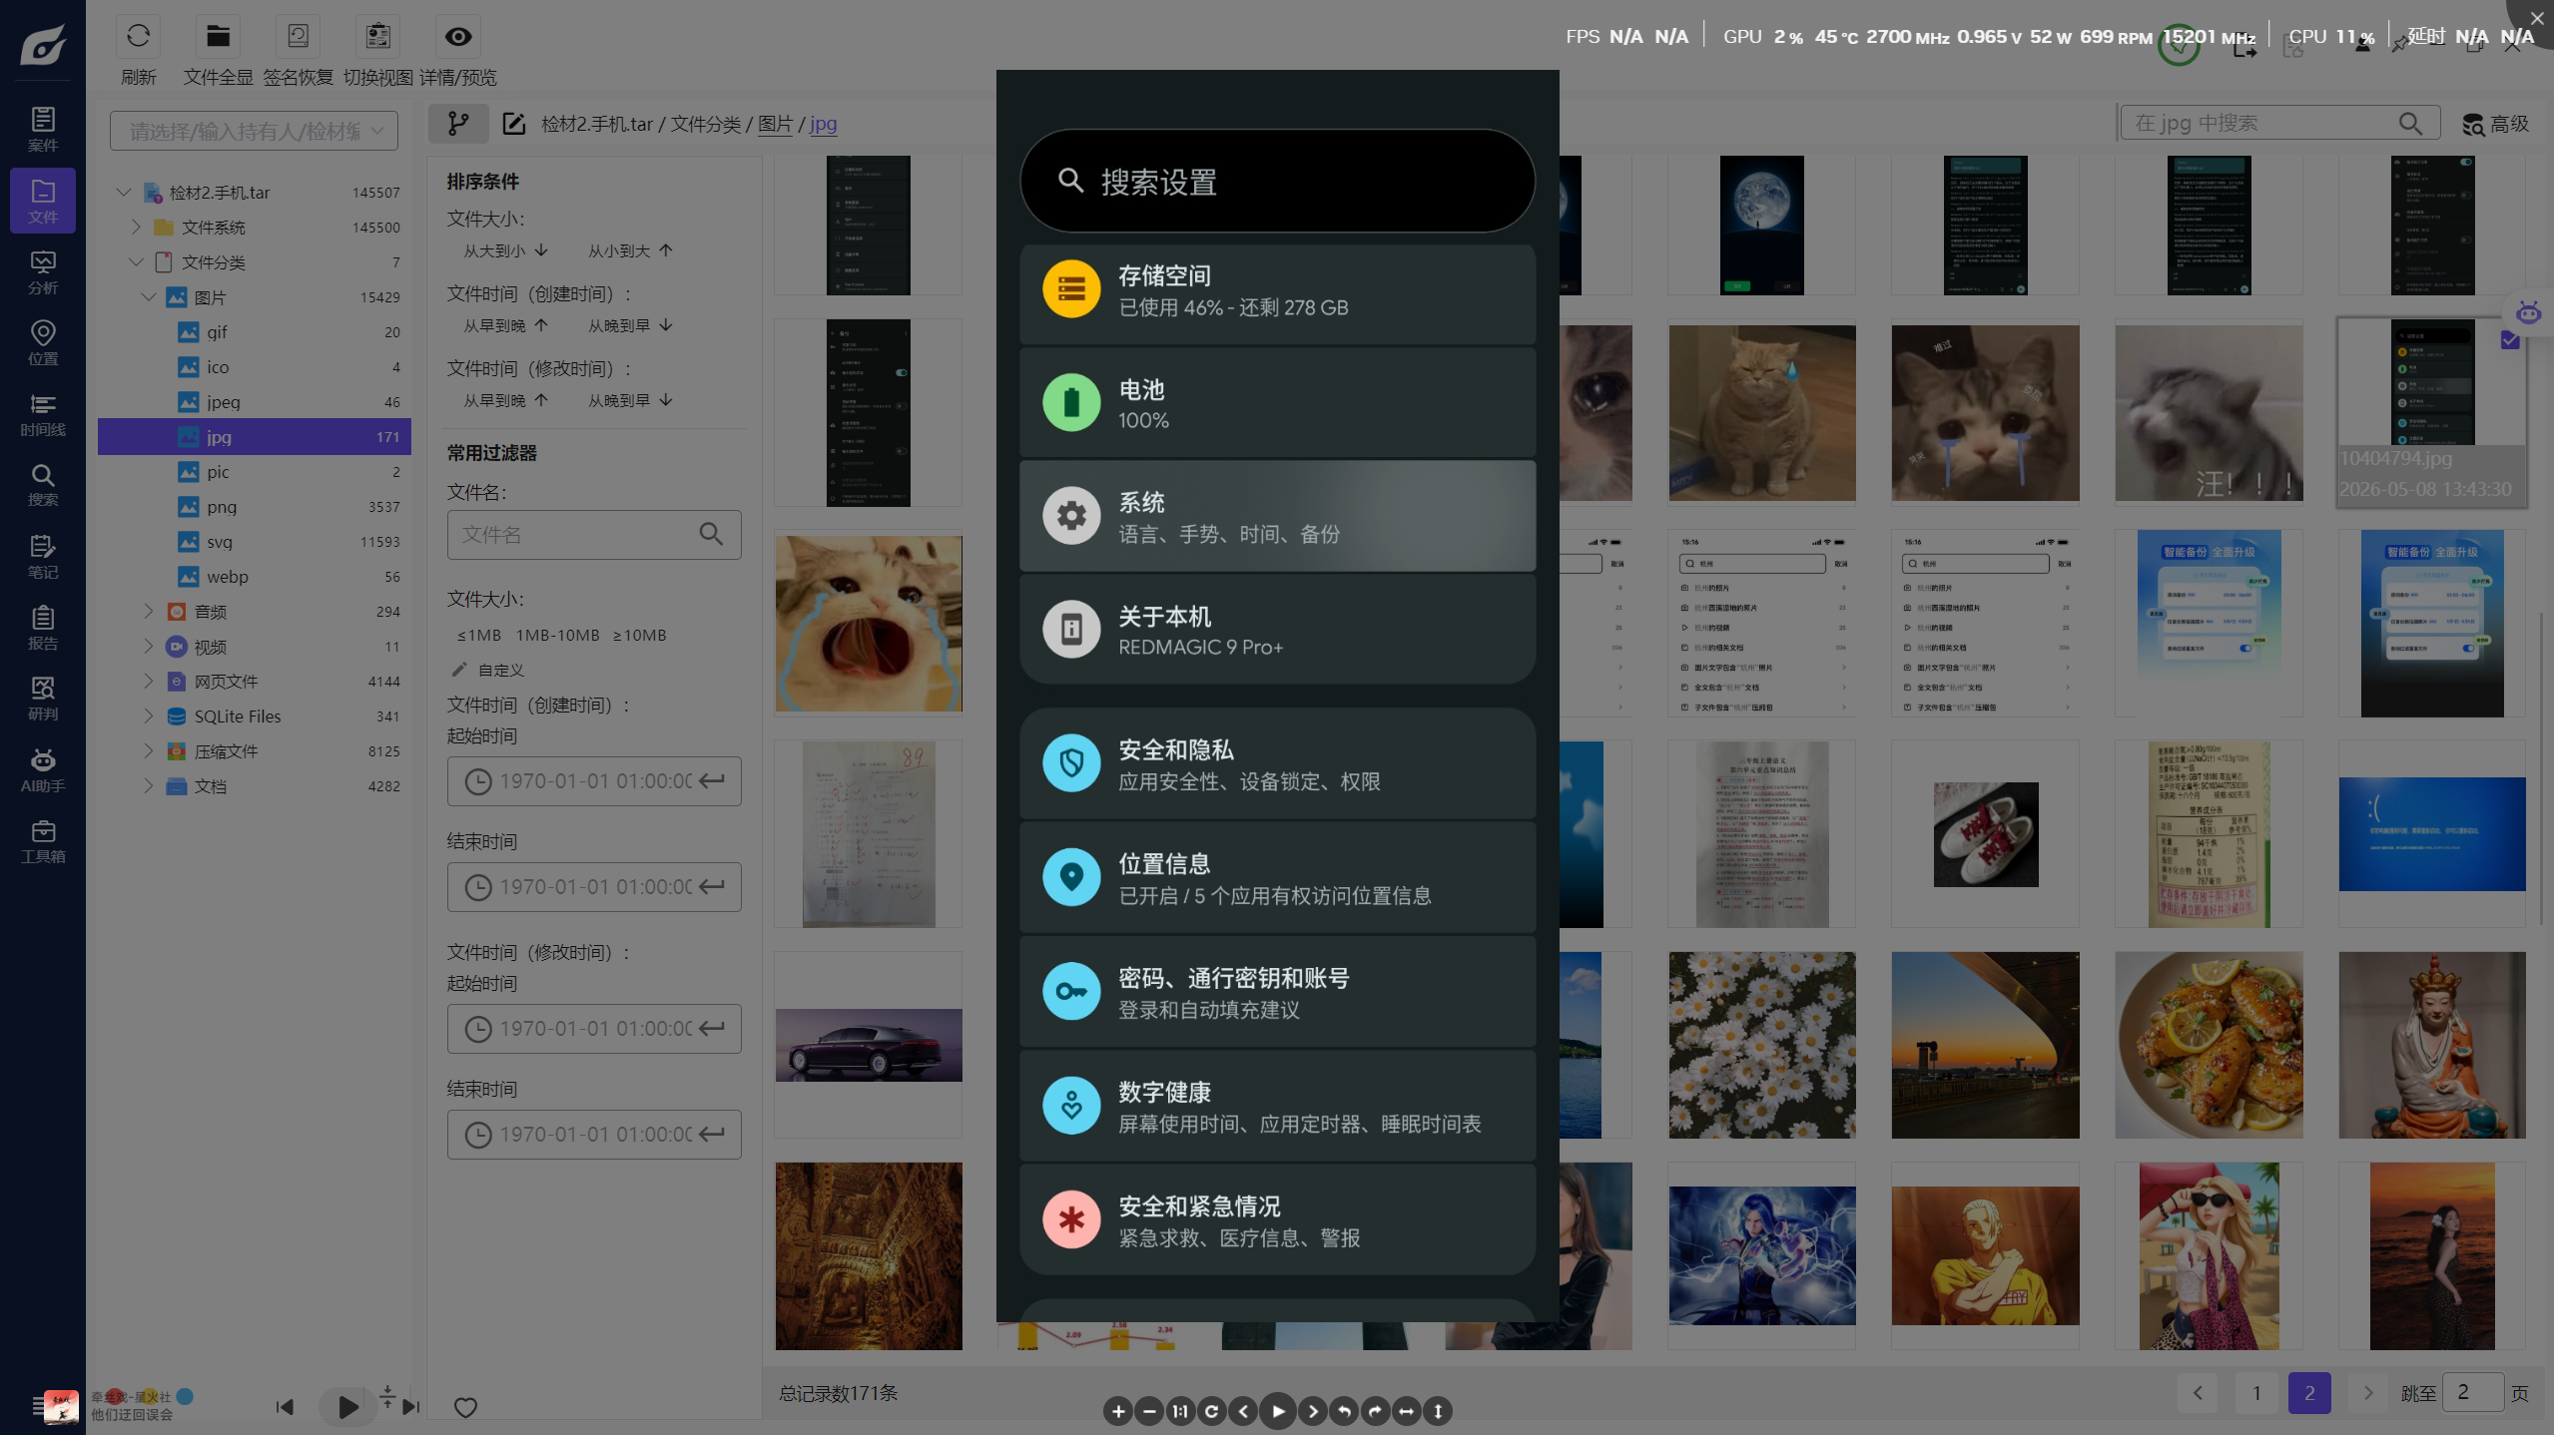Click the heart favorite icon
Screen dimensions: 2554x1435
coord(465,1407)
